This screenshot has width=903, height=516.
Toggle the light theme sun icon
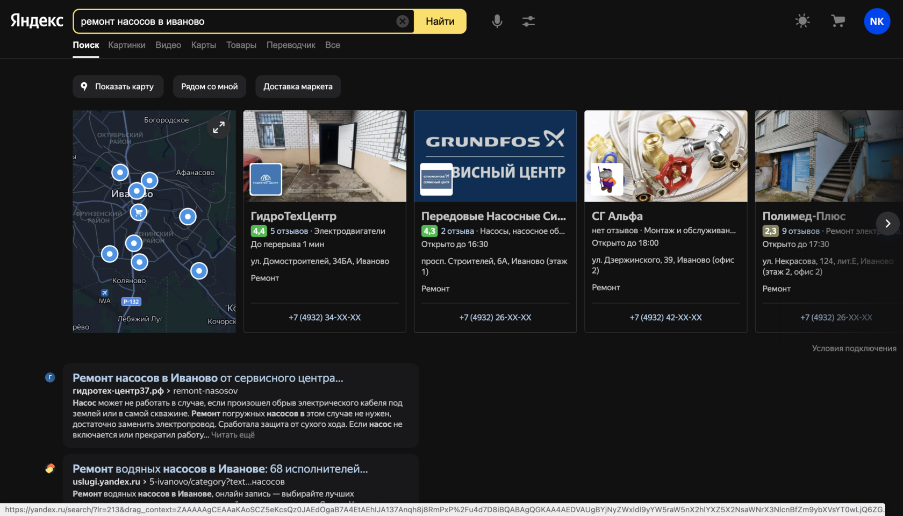(x=802, y=21)
